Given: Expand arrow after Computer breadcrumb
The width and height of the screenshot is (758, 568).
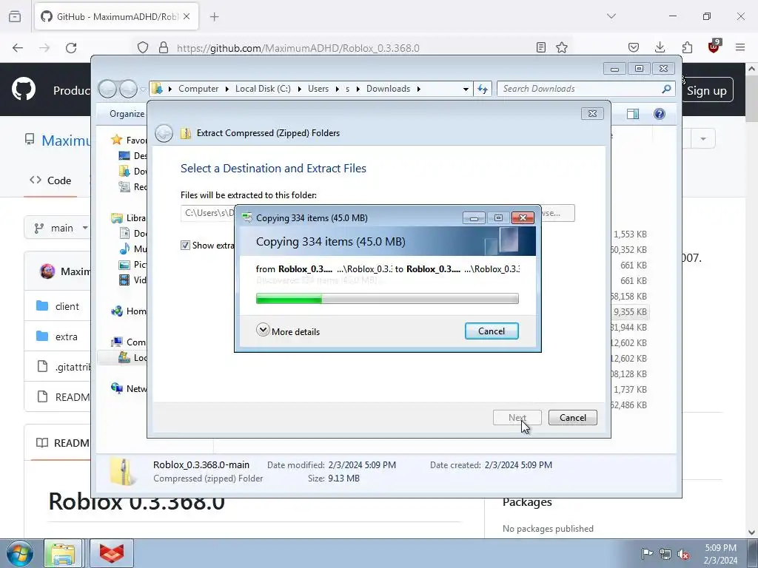Looking at the screenshot, I should [227, 89].
